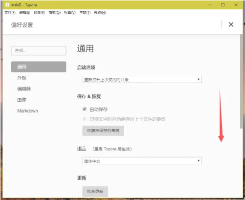
Task: Switch to the Markdown settings category
Action: (x=27, y=111)
